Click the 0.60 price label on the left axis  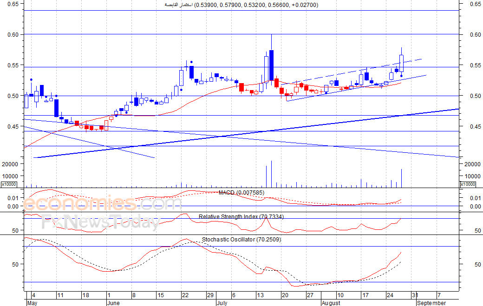coord(13,35)
